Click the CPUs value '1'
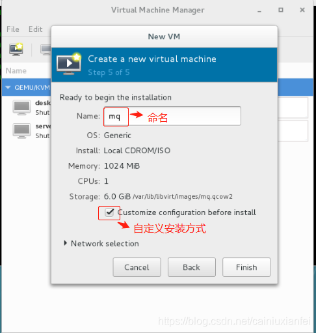Screen dimensions: 316x333 point(106,181)
